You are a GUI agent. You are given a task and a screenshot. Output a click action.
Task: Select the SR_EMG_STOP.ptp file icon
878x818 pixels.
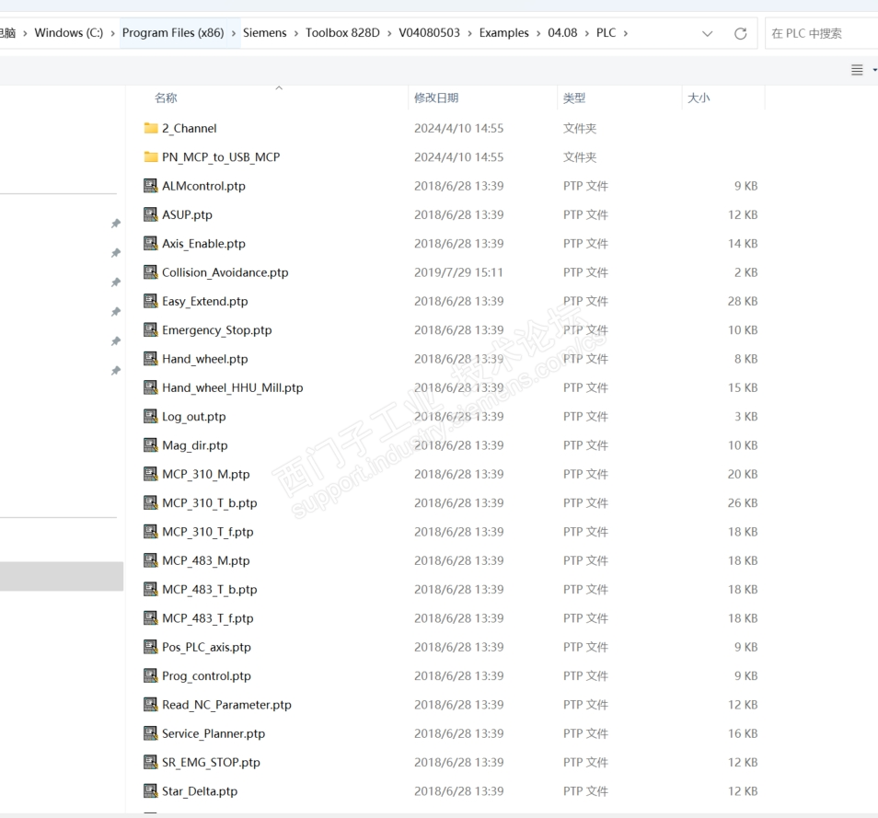click(151, 763)
